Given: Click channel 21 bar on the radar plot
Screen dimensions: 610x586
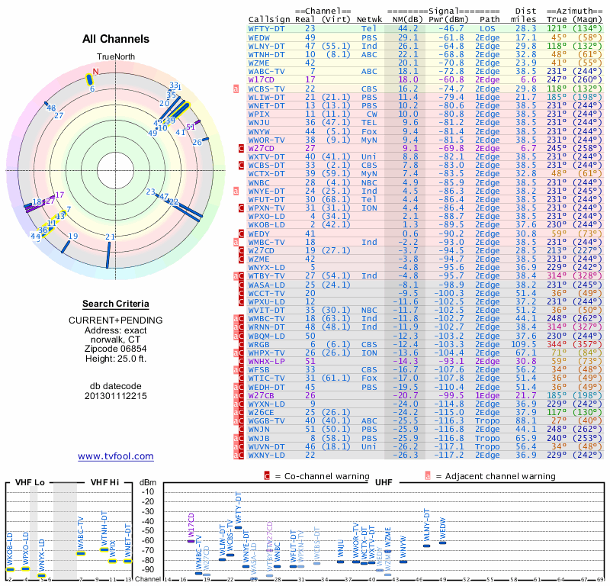Looking at the screenshot, I should point(108,253).
